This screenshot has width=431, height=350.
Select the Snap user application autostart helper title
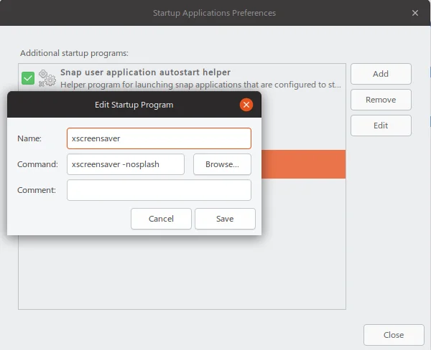[145, 72]
